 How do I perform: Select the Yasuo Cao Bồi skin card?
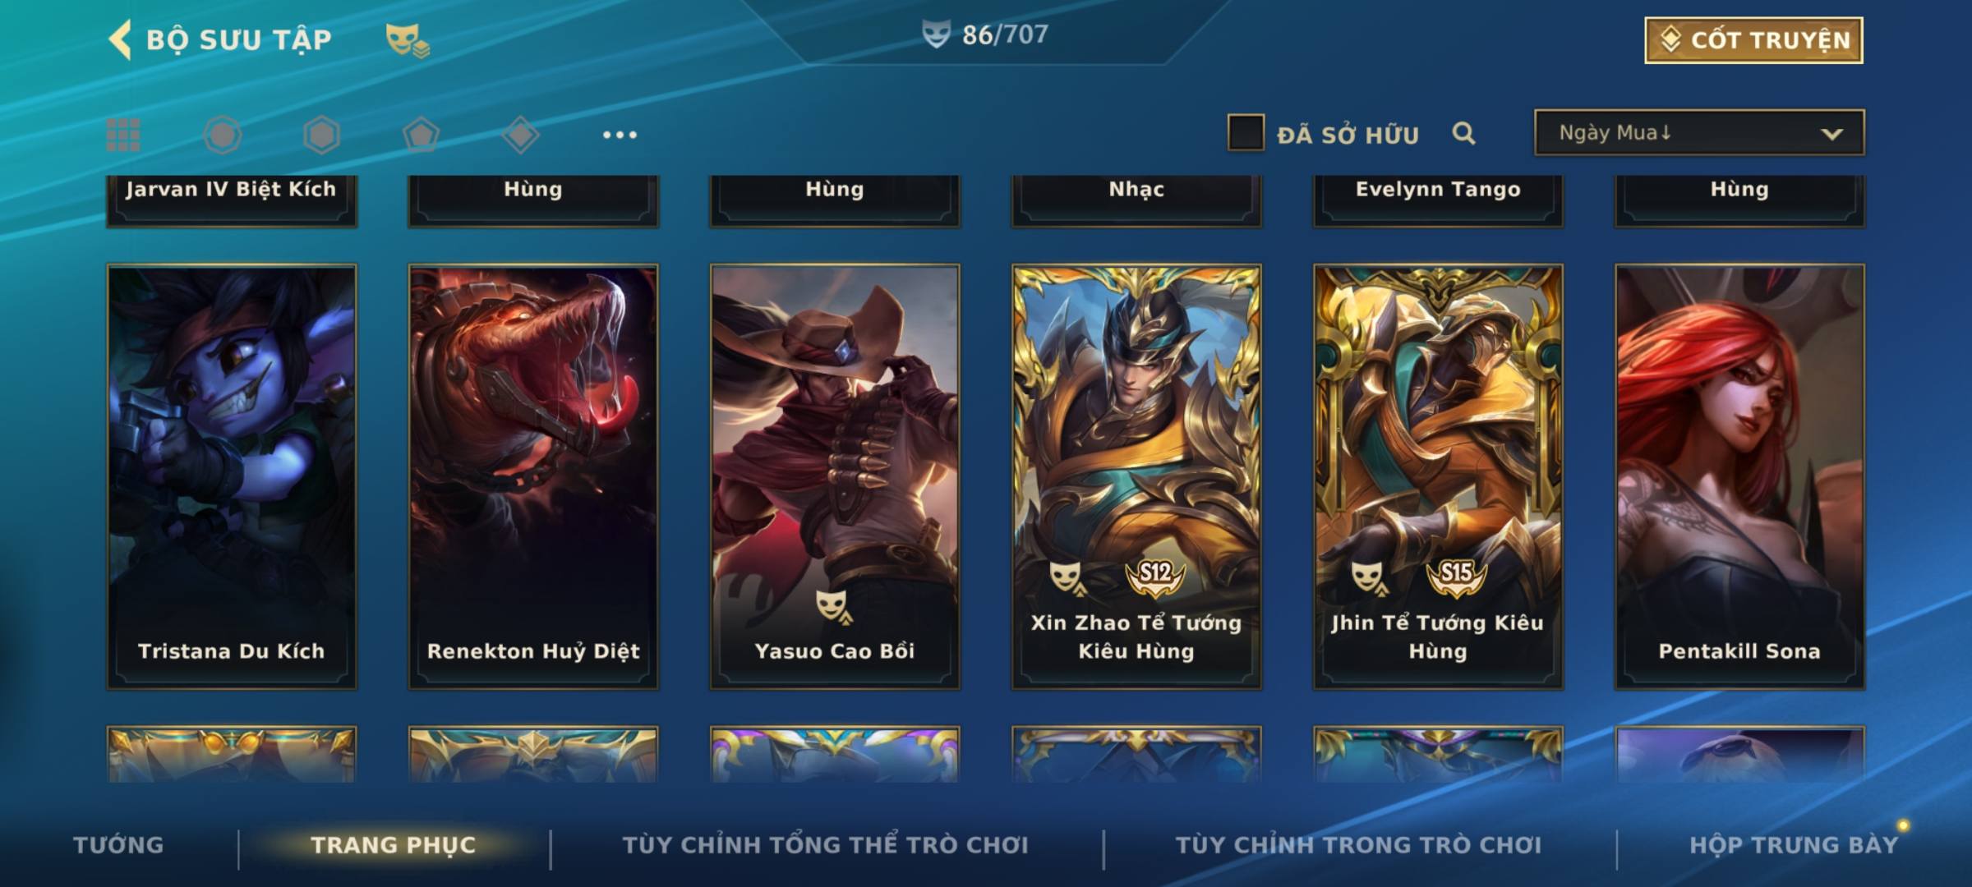coord(835,476)
